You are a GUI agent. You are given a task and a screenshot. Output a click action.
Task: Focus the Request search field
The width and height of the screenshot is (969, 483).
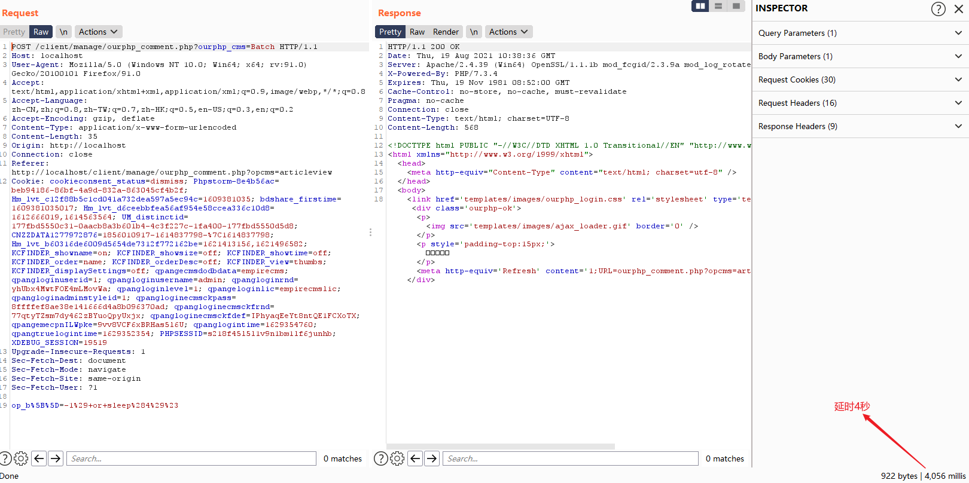pyautogui.click(x=191, y=458)
